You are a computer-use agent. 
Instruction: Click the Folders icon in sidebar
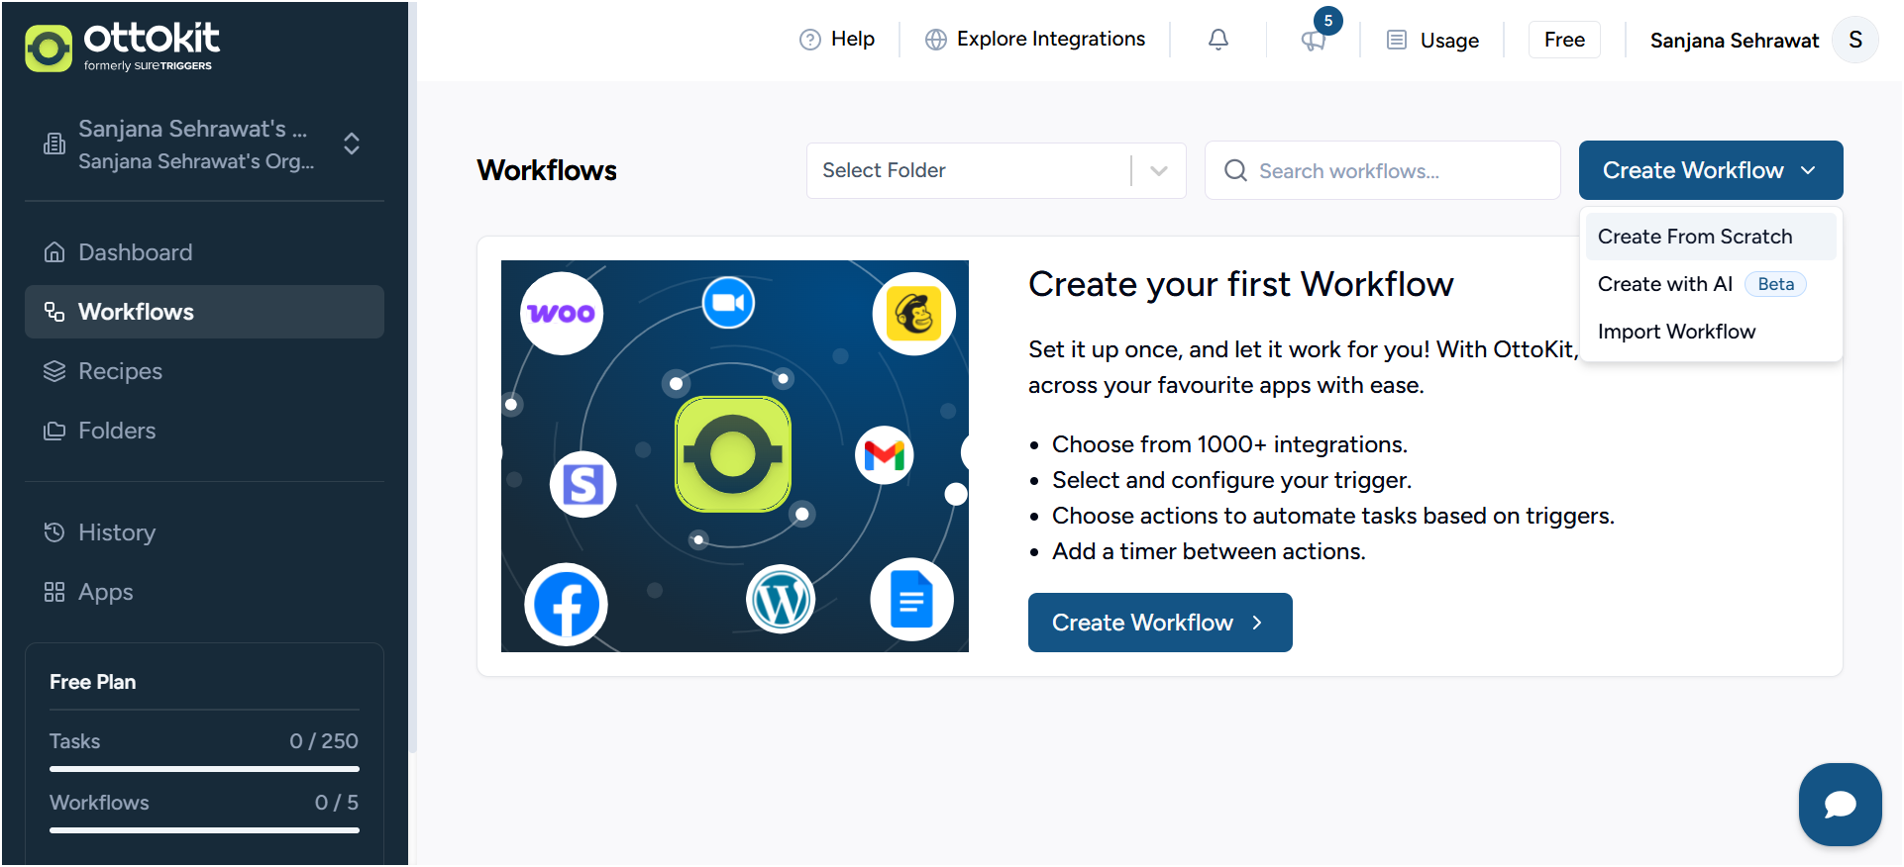(54, 431)
